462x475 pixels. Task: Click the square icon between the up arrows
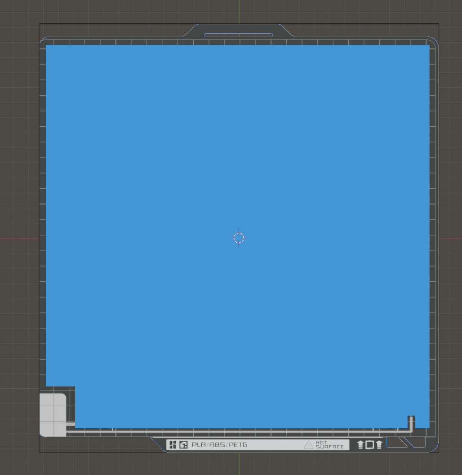click(x=369, y=445)
